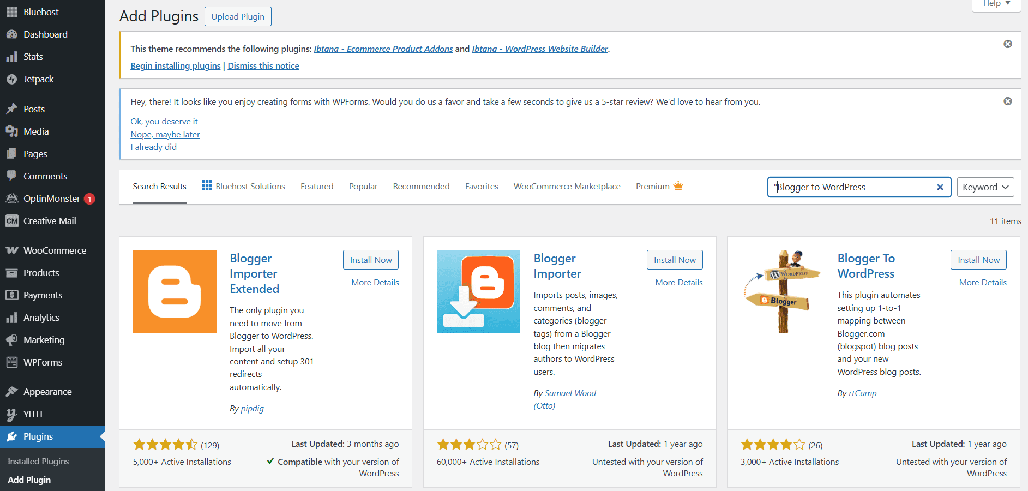The height and width of the screenshot is (491, 1028).
Task: Click the Bluehost Solutions grid icon
Action: coord(207,185)
